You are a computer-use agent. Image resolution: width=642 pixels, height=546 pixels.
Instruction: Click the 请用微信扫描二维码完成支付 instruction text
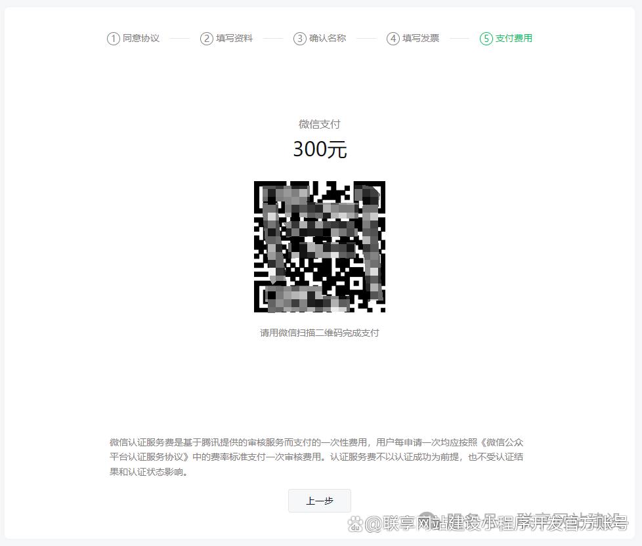point(320,333)
